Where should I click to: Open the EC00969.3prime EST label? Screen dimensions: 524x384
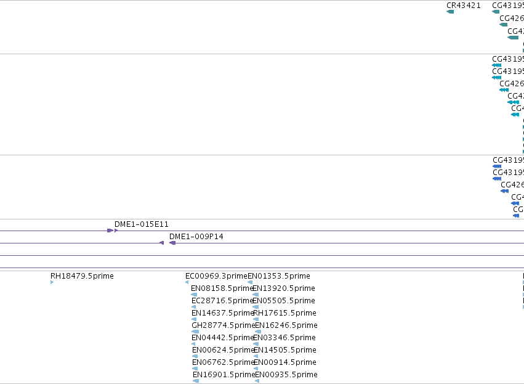(216, 276)
